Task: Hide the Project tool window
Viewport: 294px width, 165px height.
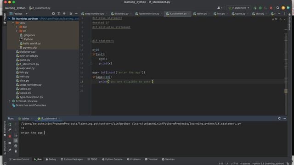Action: (76, 14)
